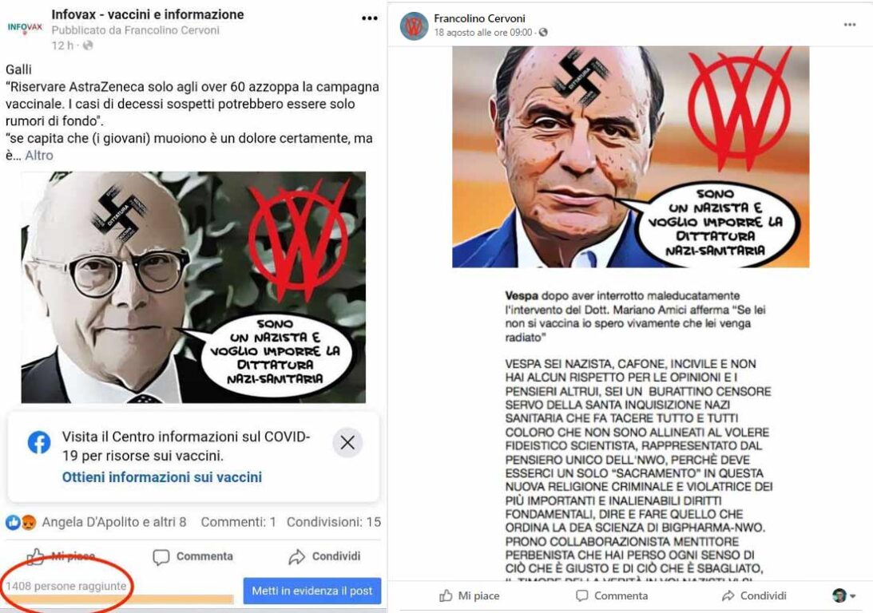The height and width of the screenshot is (613, 873).
Task: Like the right post with Mi piace
Action: [470, 595]
